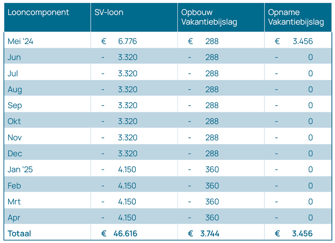Click the Looncomponent column header

(x=38, y=13)
